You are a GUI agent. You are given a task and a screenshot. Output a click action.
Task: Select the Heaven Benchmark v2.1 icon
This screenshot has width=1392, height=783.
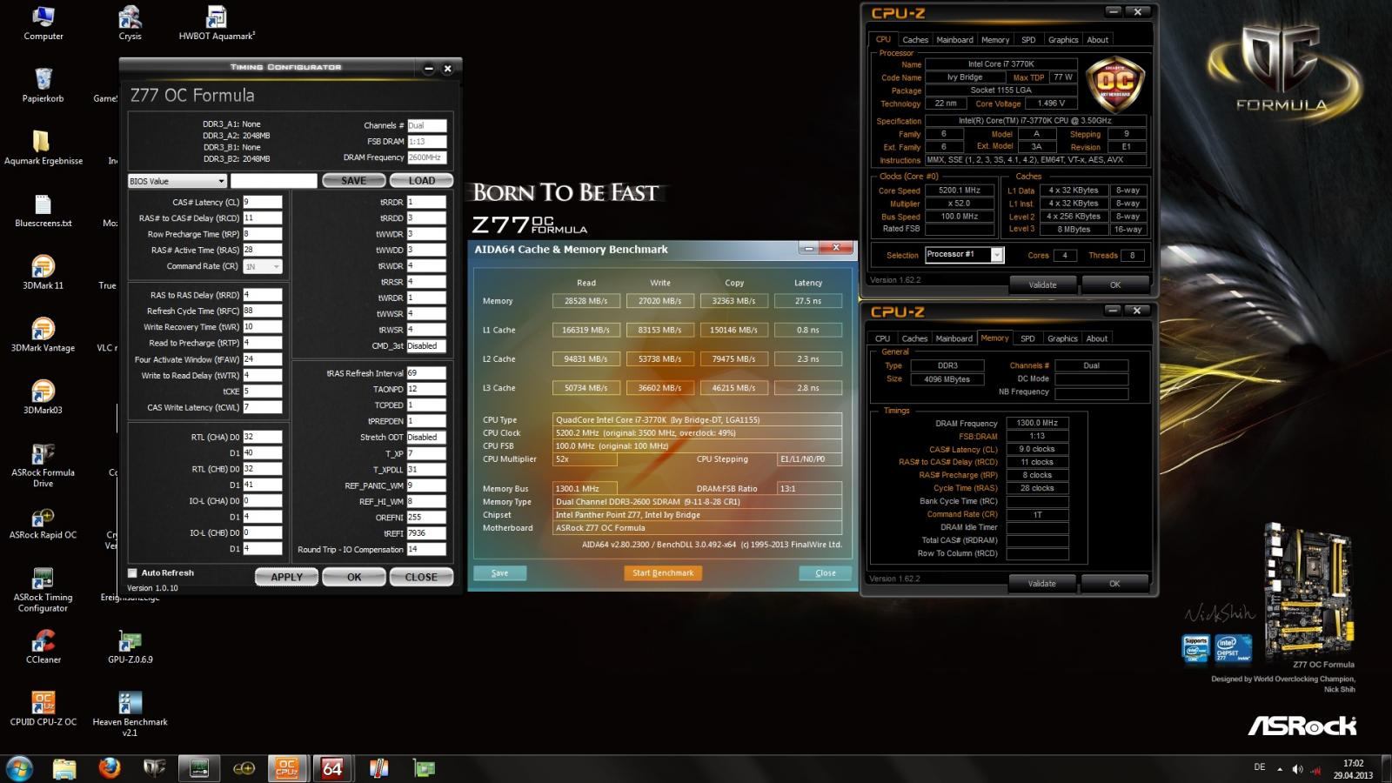[x=130, y=714]
